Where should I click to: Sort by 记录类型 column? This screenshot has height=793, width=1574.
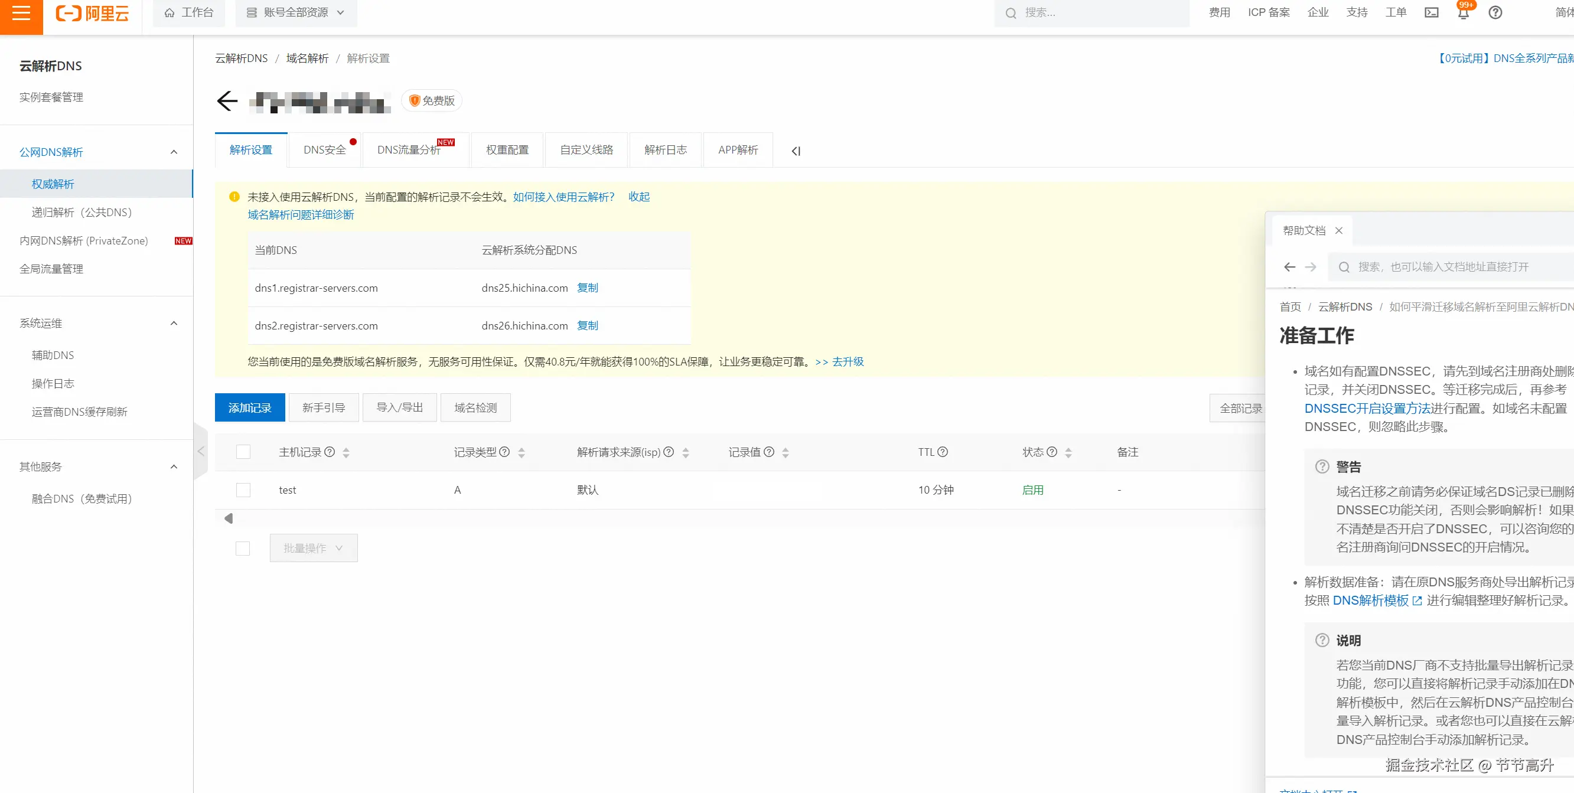[x=521, y=453]
